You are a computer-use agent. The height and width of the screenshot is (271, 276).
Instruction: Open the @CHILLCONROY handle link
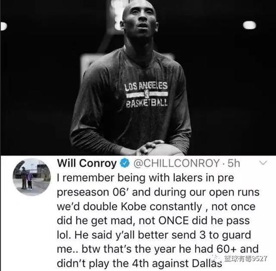177,164
